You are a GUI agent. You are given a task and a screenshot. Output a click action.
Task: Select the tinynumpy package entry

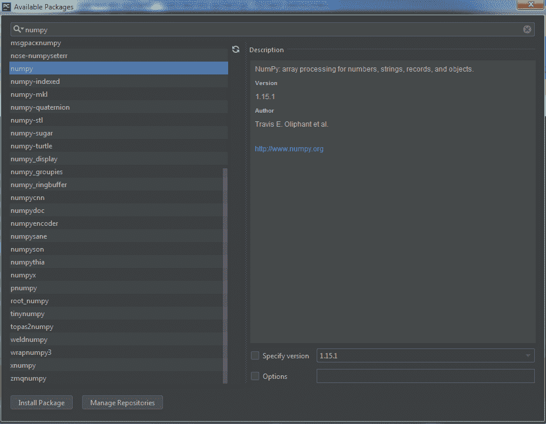[28, 314]
